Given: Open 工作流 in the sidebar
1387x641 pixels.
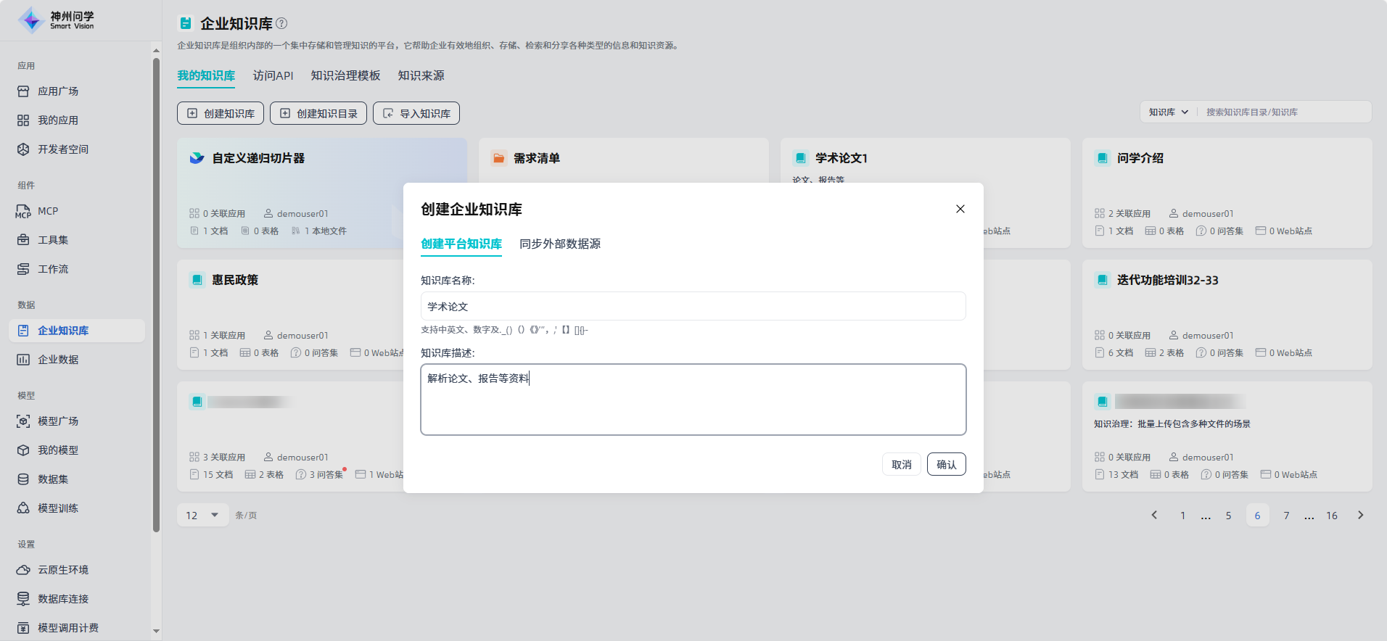Looking at the screenshot, I should pyautogui.click(x=52, y=269).
